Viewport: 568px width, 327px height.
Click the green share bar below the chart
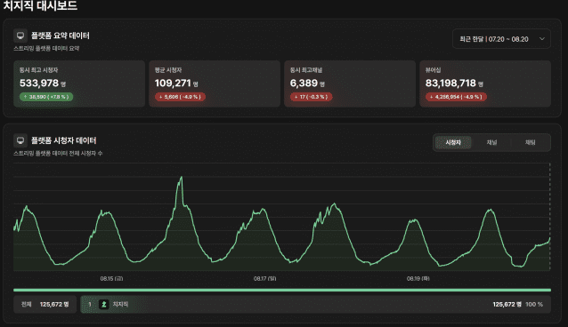tap(282, 290)
